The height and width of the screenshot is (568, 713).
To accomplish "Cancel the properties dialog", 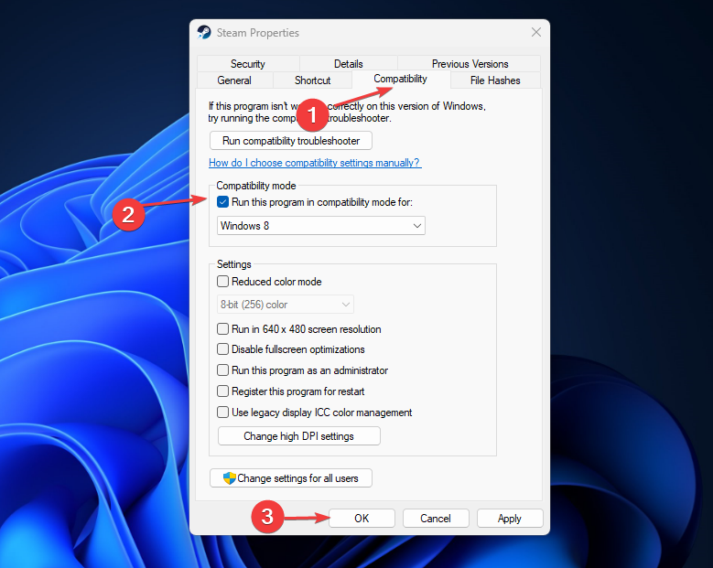I will [x=436, y=519].
